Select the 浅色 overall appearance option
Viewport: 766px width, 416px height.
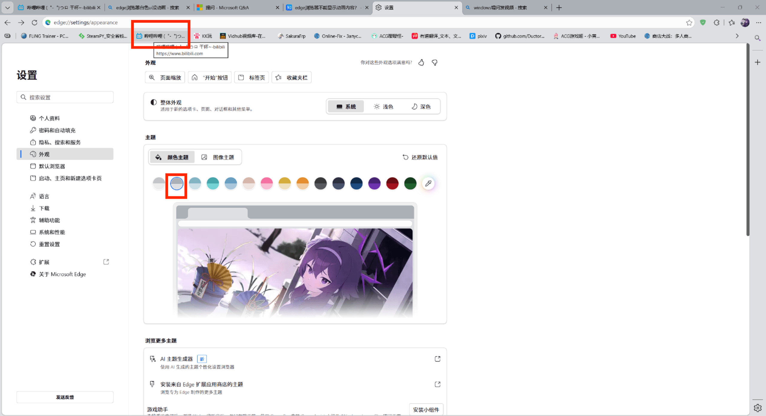click(383, 107)
